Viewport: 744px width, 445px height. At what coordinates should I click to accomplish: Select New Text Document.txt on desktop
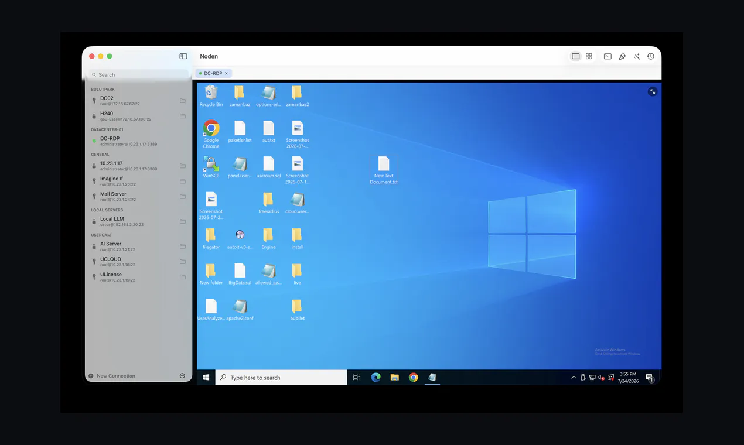(384, 170)
